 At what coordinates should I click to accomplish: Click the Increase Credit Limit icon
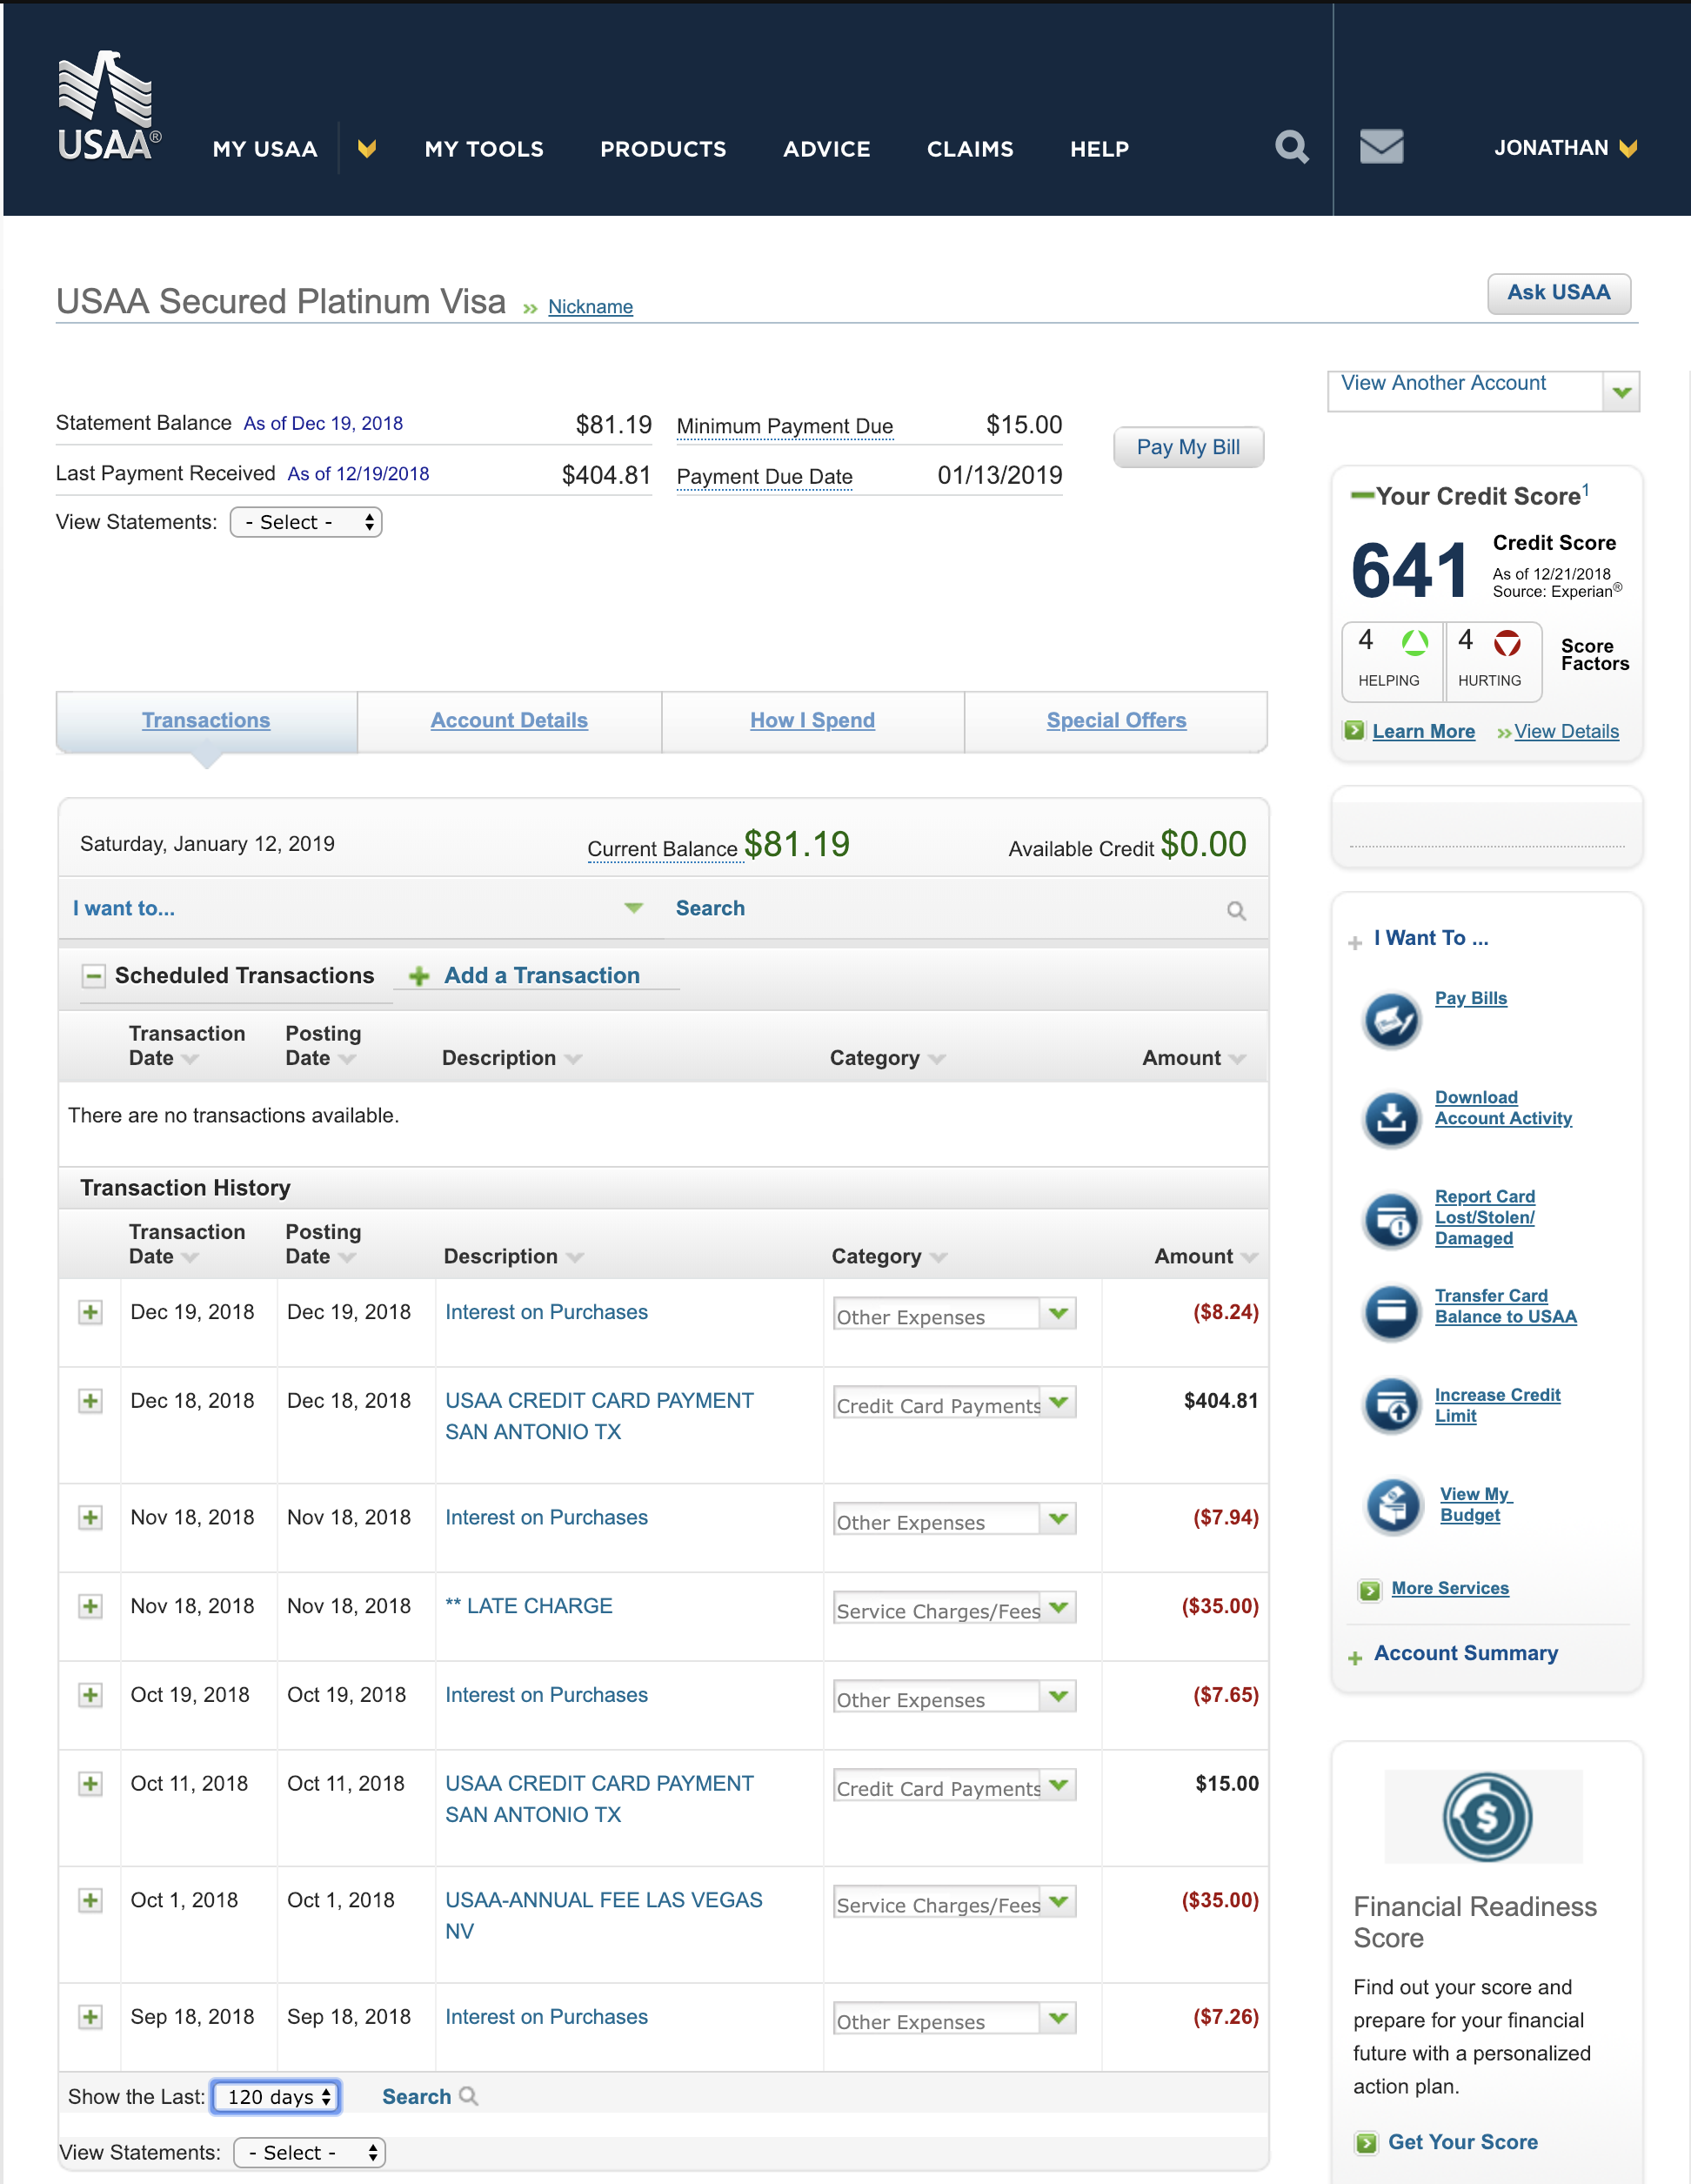tap(1392, 1406)
